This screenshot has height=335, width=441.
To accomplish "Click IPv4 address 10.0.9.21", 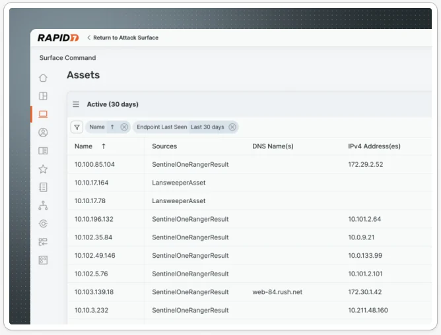I will pyautogui.click(x=361, y=237).
